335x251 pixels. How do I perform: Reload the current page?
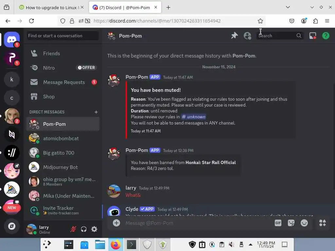click(31, 21)
